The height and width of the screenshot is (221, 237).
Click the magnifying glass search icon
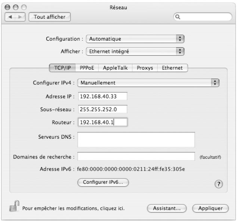[178, 17]
